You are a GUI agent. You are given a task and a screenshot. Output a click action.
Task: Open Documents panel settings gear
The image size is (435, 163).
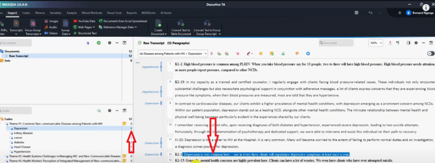(x=110, y=43)
